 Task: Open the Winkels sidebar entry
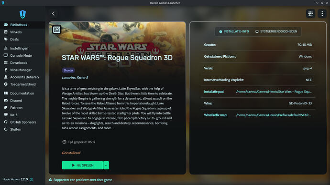[x=22, y=32]
